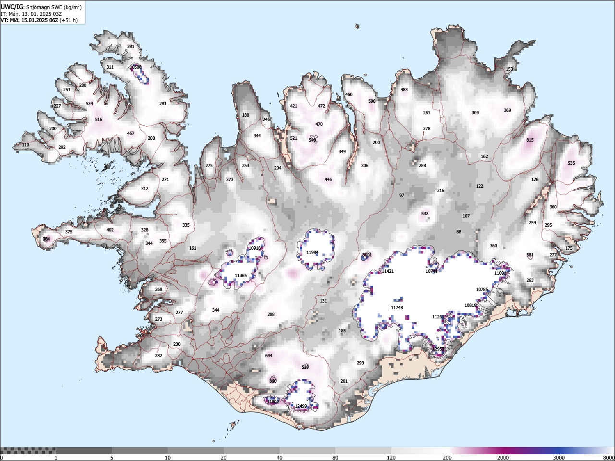Click the glacier value 11365
Image resolution: width=615 pixels, height=461 pixels.
(x=241, y=276)
